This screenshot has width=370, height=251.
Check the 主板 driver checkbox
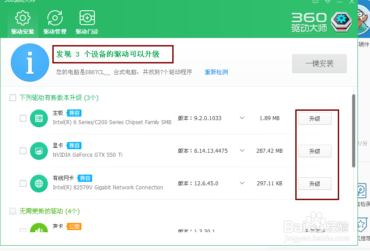coord(23,118)
